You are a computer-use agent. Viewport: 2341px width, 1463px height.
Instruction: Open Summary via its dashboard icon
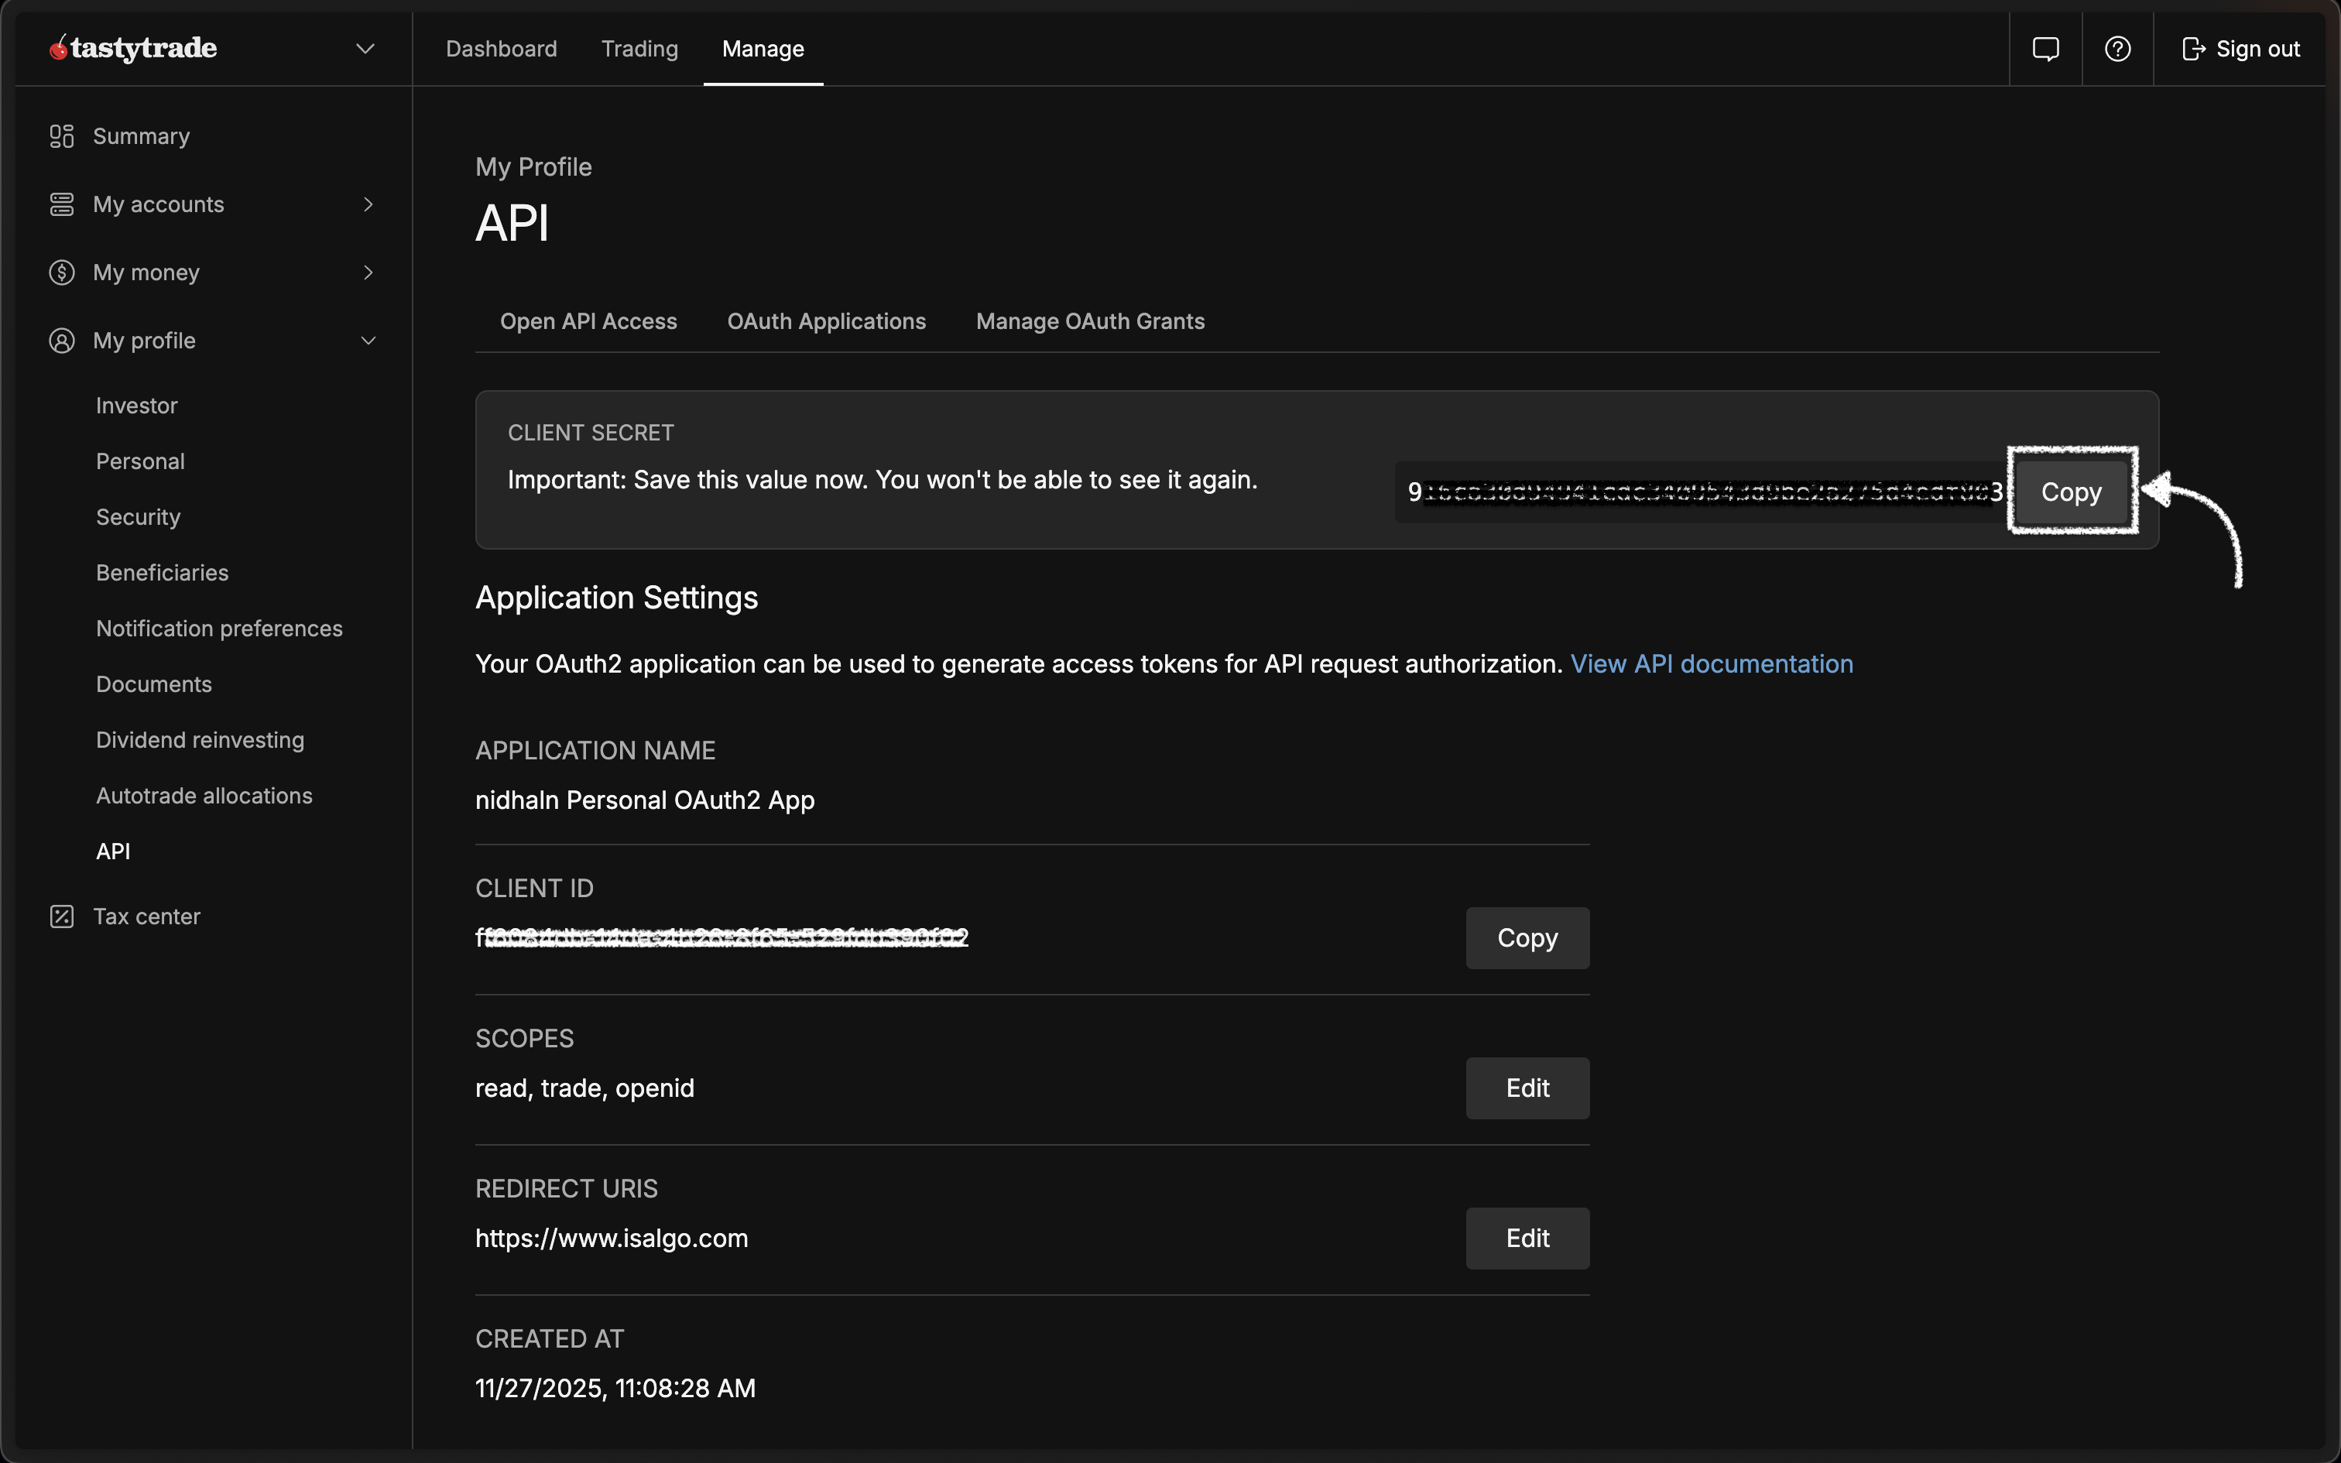(62, 136)
